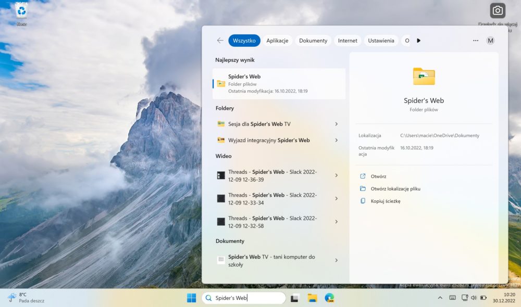This screenshot has height=307, width=521.
Task: Click the Wideo section heading
Action: coord(224,156)
